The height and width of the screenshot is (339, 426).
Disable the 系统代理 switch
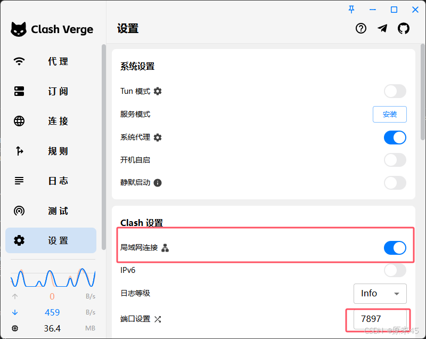395,138
